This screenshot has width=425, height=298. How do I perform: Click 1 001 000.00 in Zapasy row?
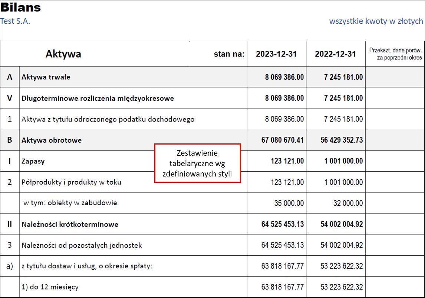pos(343,161)
